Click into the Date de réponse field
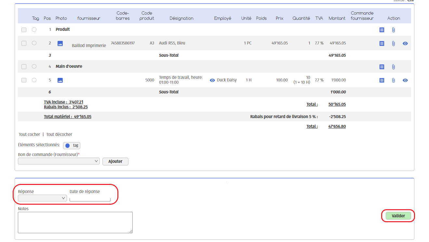The width and height of the screenshot is (429, 242). tap(90, 199)
